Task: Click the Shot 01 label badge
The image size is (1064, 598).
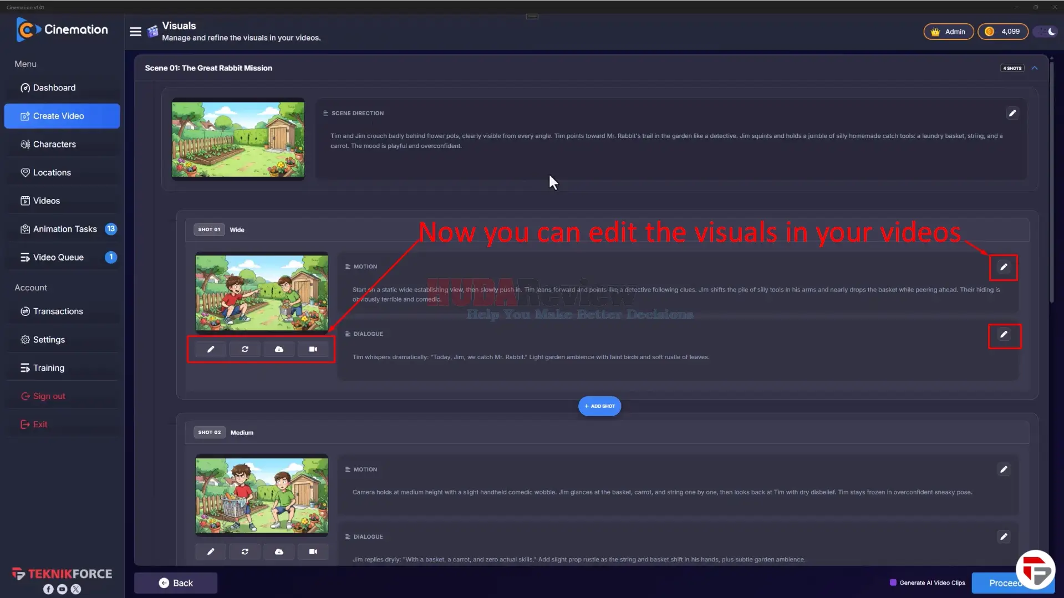Action: [209, 229]
